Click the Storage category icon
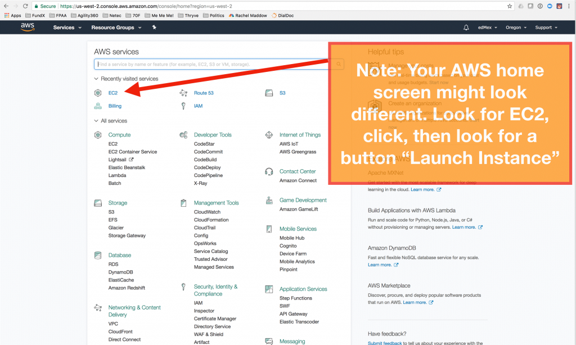The image size is (576, 345). click(98, 203)
